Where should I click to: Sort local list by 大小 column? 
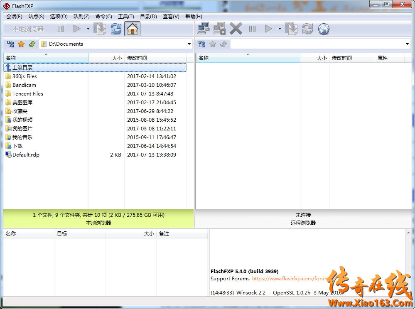point(106,58)
